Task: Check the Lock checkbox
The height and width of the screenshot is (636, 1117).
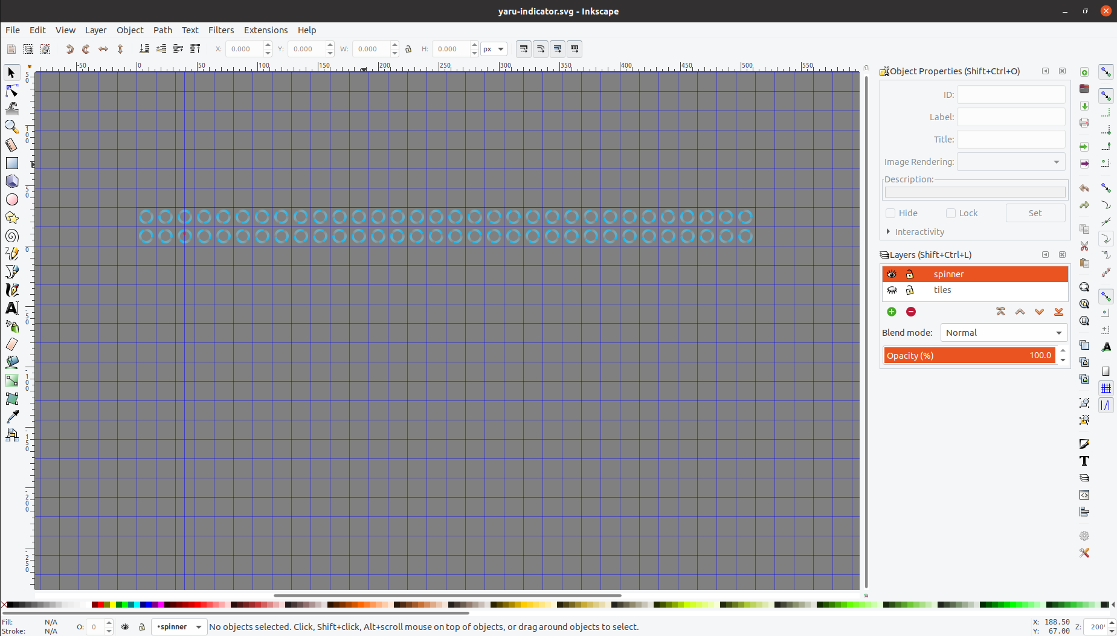Action: [951, 213]
